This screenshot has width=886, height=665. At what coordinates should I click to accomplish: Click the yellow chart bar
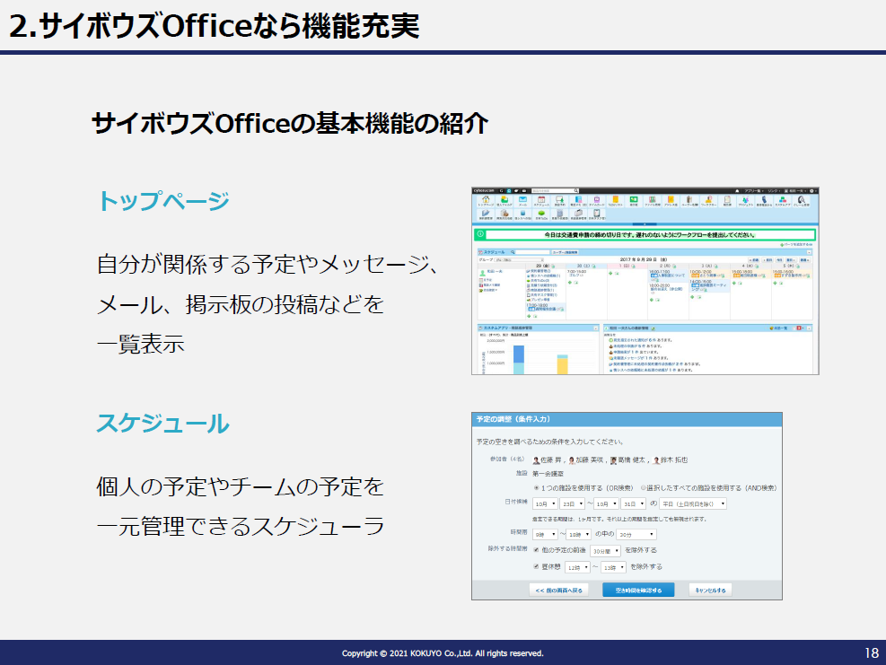[562, 366]
